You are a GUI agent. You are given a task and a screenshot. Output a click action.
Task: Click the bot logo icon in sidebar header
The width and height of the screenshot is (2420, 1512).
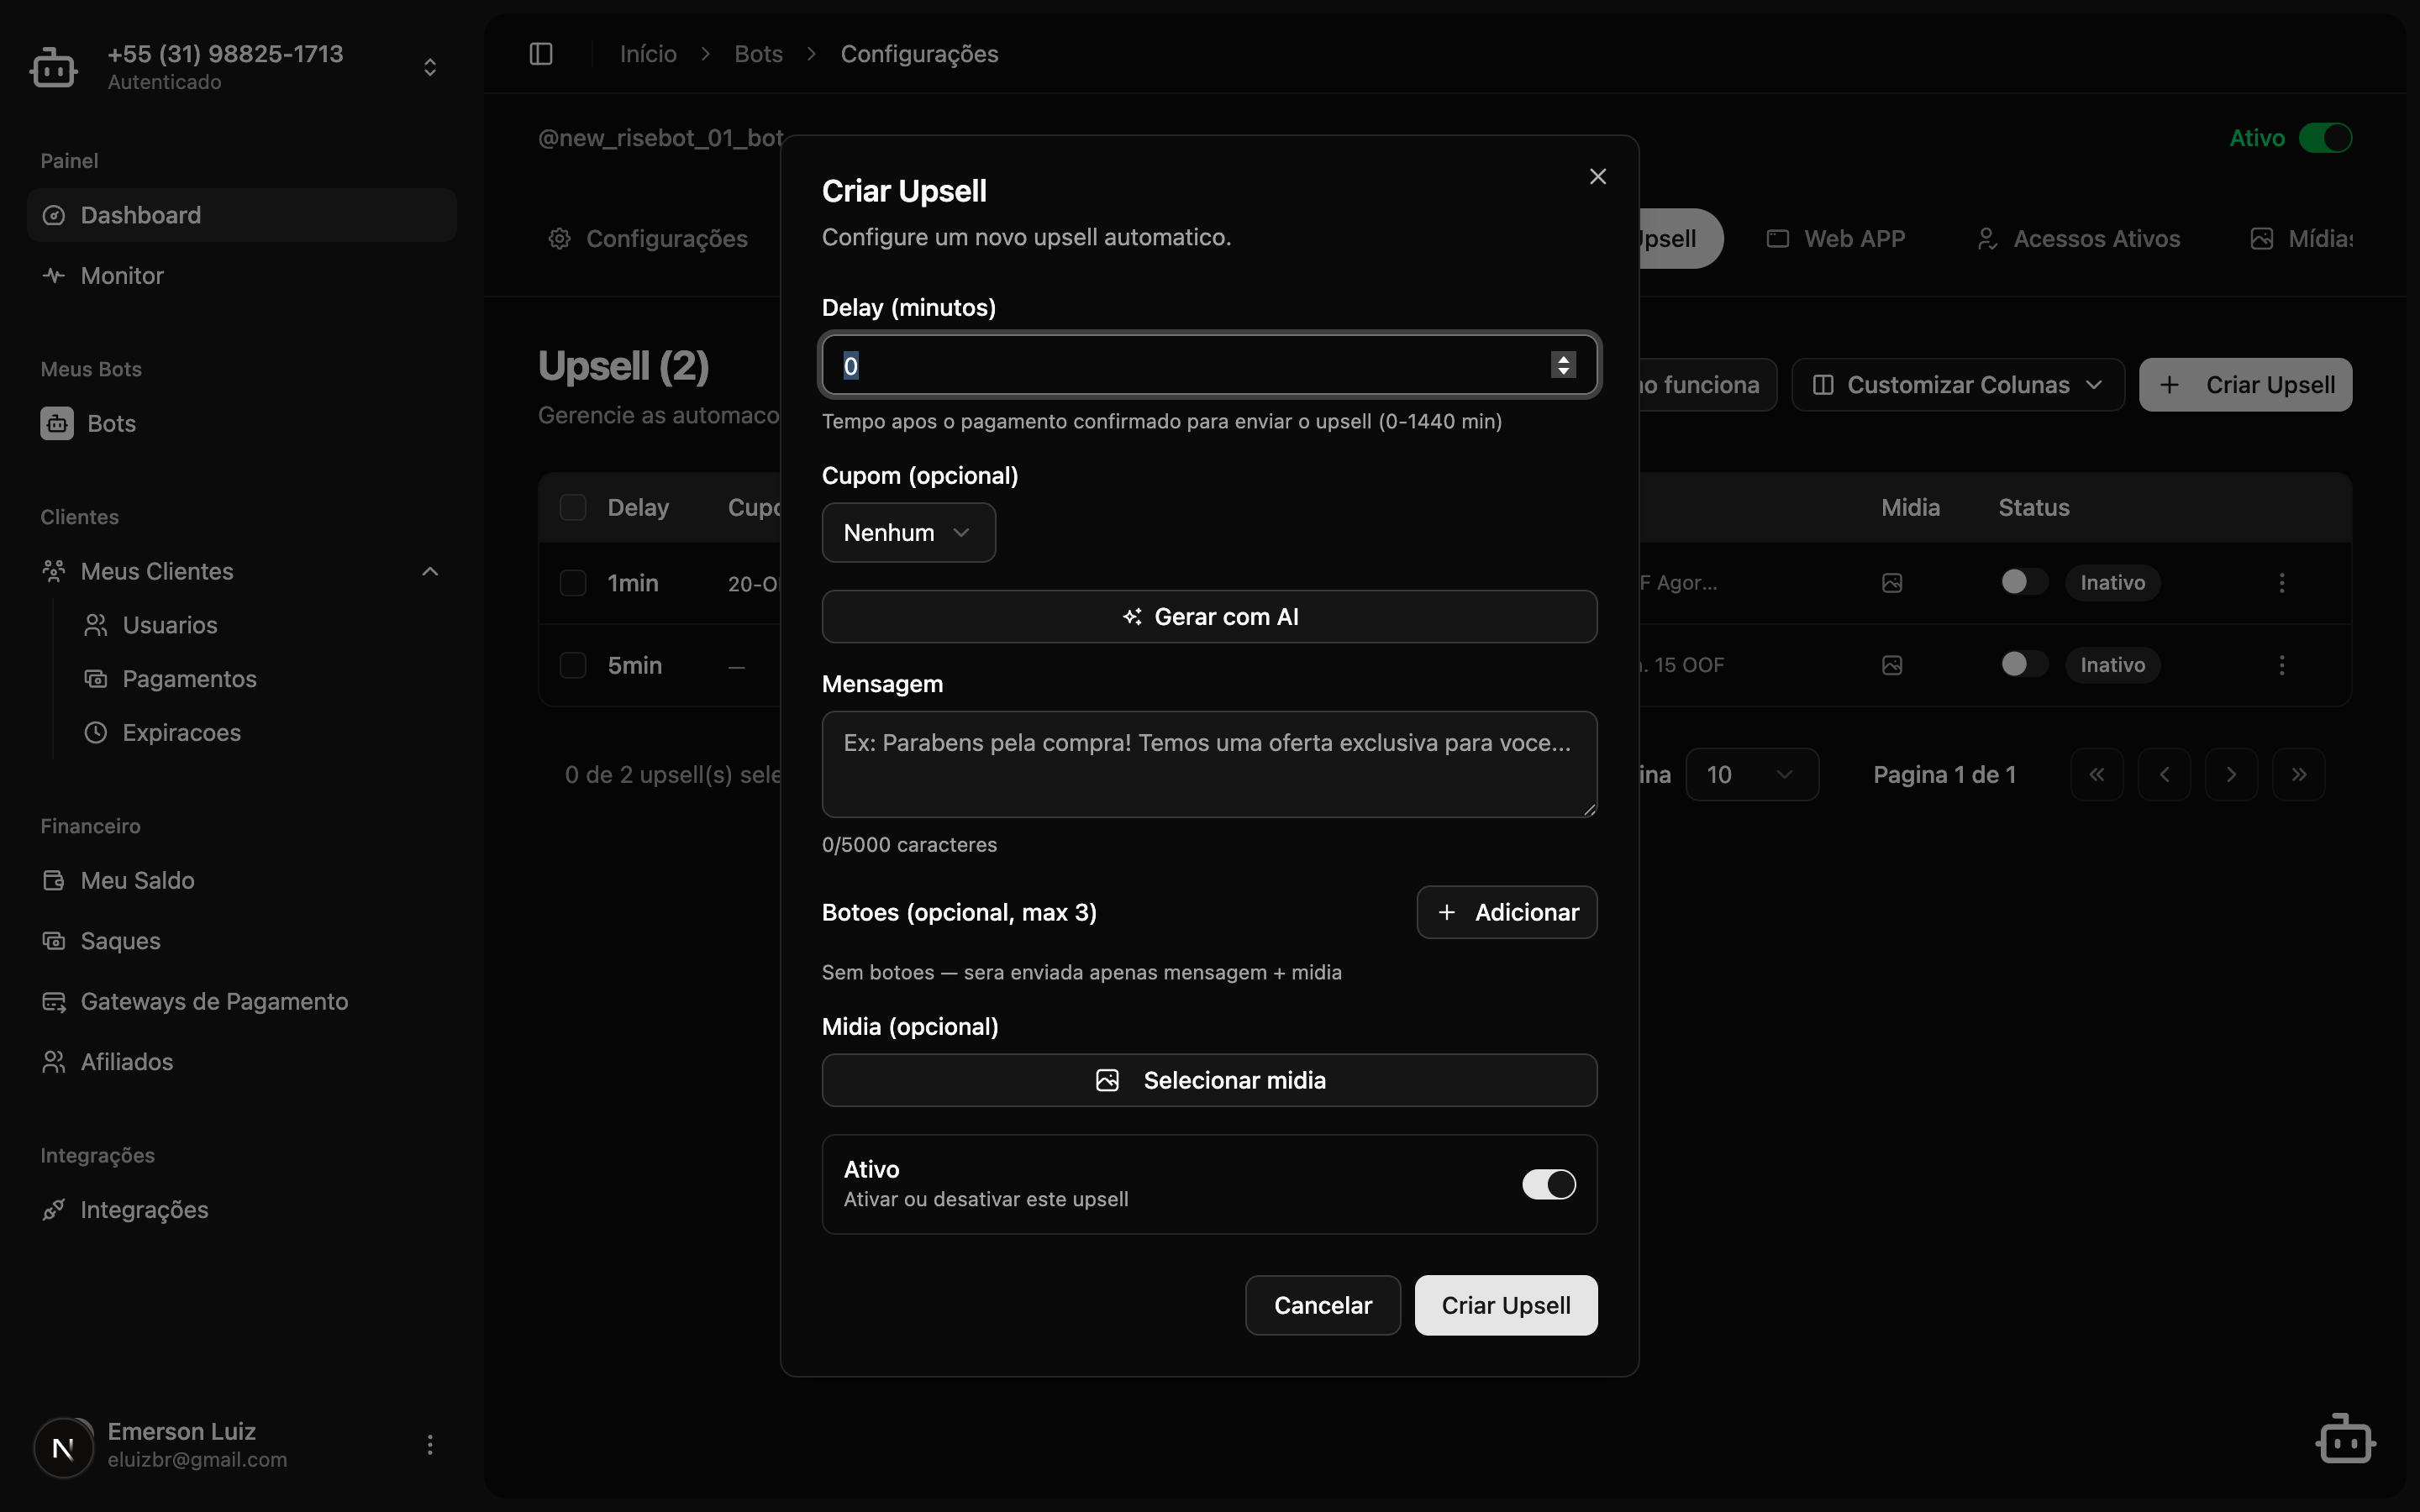tap(54, 67)
